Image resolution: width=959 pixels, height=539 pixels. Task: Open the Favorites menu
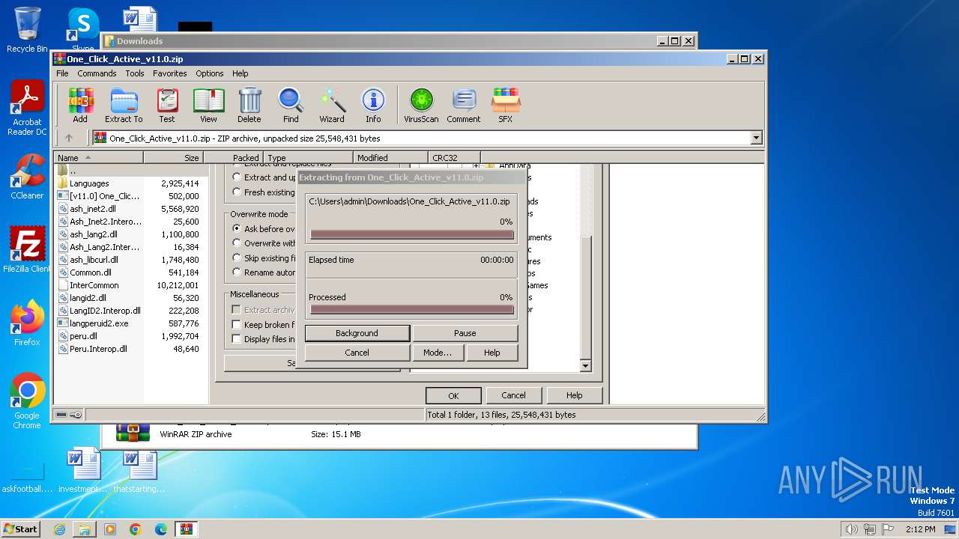[x=170, y=73]
